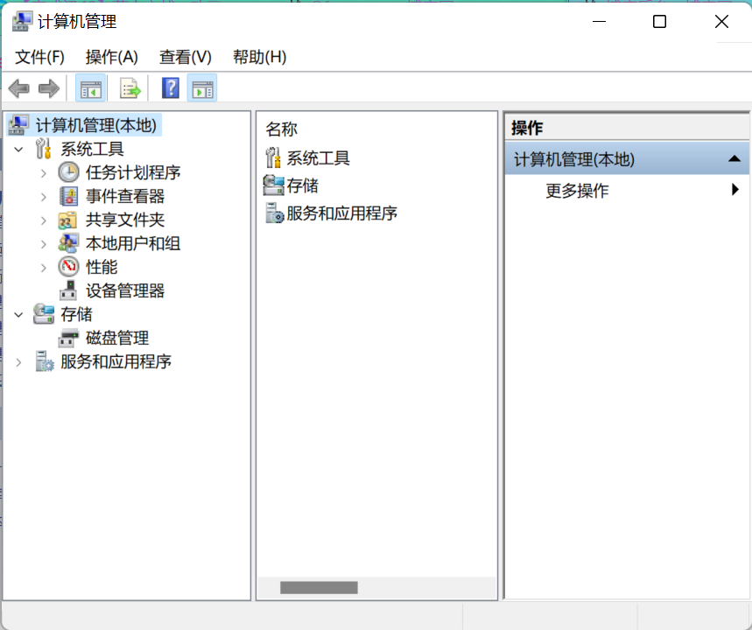Click the Export List toolbar icon
Viewport: 752px width, 630px height.
point(130,88)
